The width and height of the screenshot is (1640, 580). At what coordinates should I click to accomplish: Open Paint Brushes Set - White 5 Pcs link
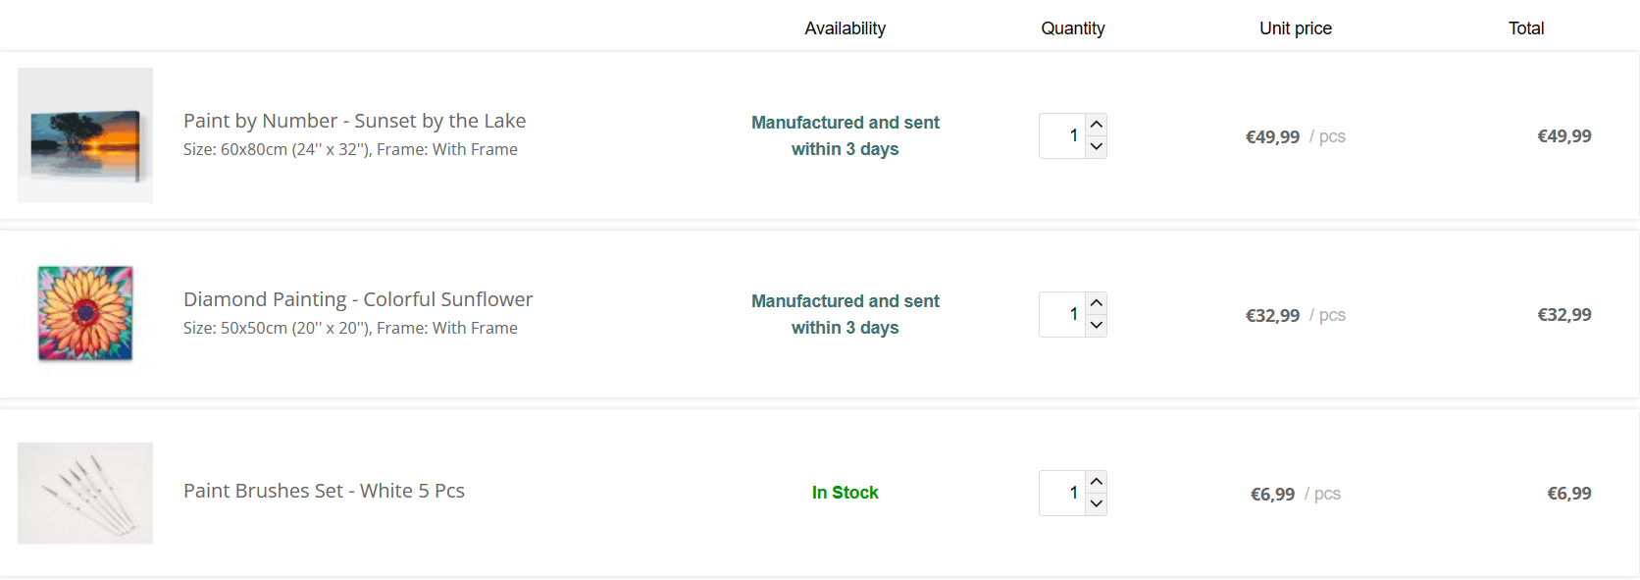324,491
